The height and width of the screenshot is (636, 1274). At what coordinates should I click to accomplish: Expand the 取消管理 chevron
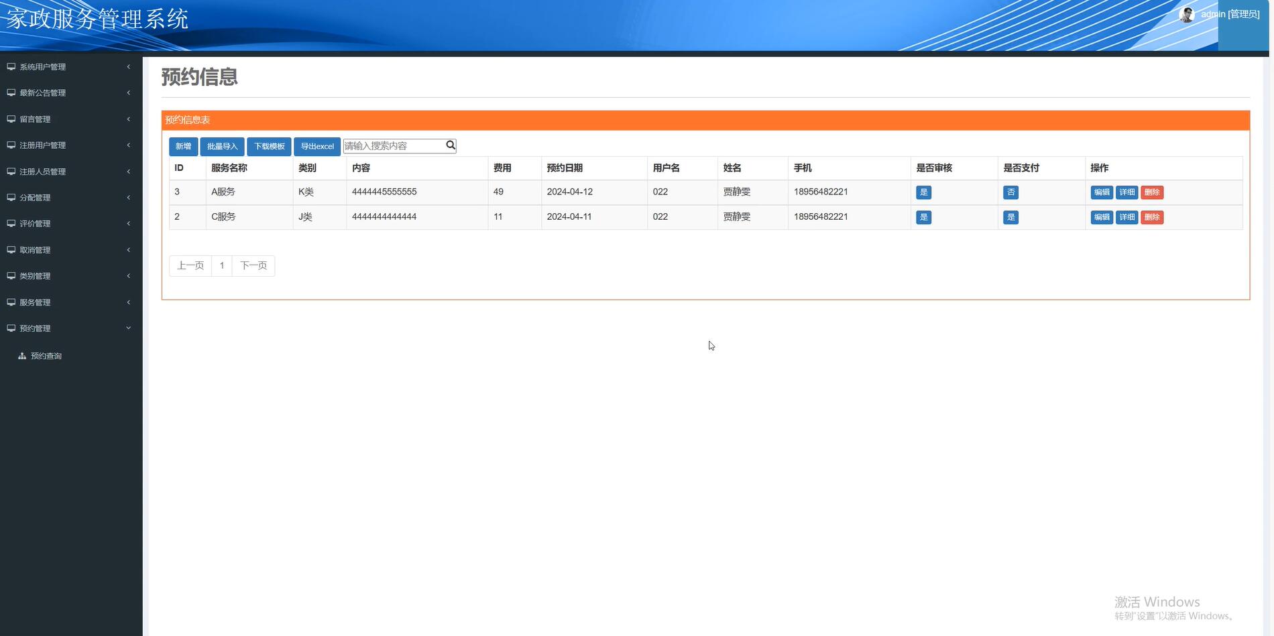pyautogui.click(x=128, y=250)
